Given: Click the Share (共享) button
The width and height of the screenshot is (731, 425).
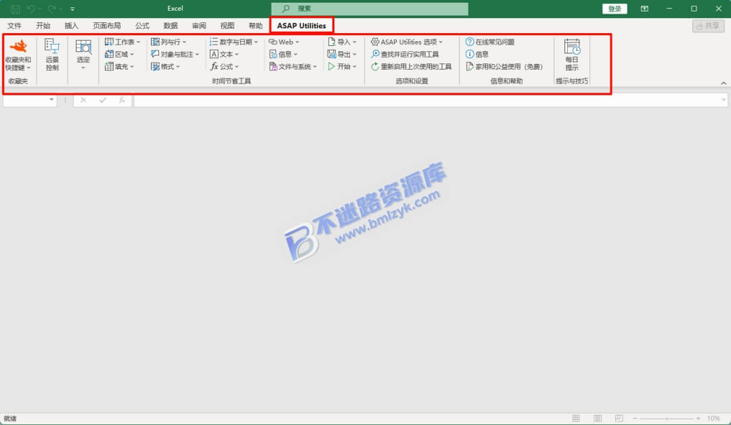Looking at the screenshot, I should point(708,26).
